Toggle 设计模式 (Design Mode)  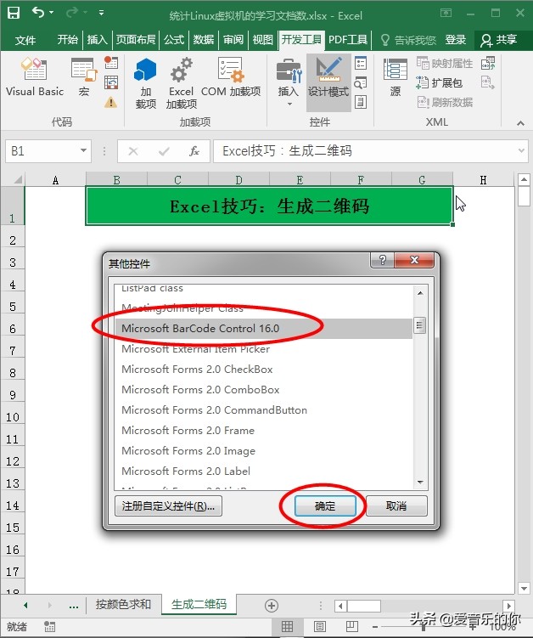(328, 82)
